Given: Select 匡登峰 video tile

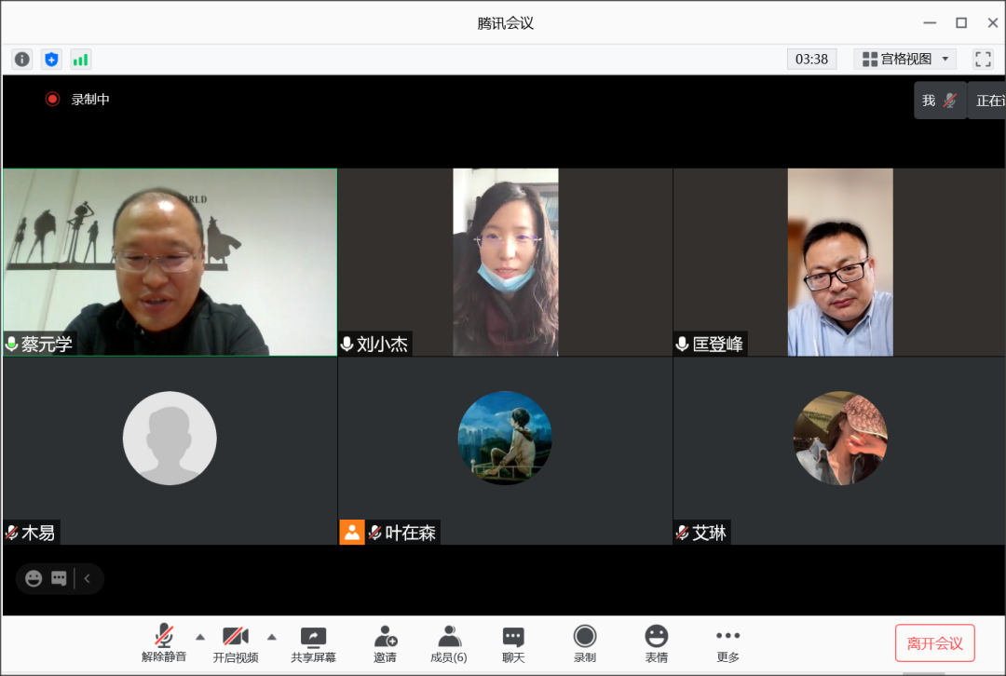Looking at the screenshot, I should [839, 262].
